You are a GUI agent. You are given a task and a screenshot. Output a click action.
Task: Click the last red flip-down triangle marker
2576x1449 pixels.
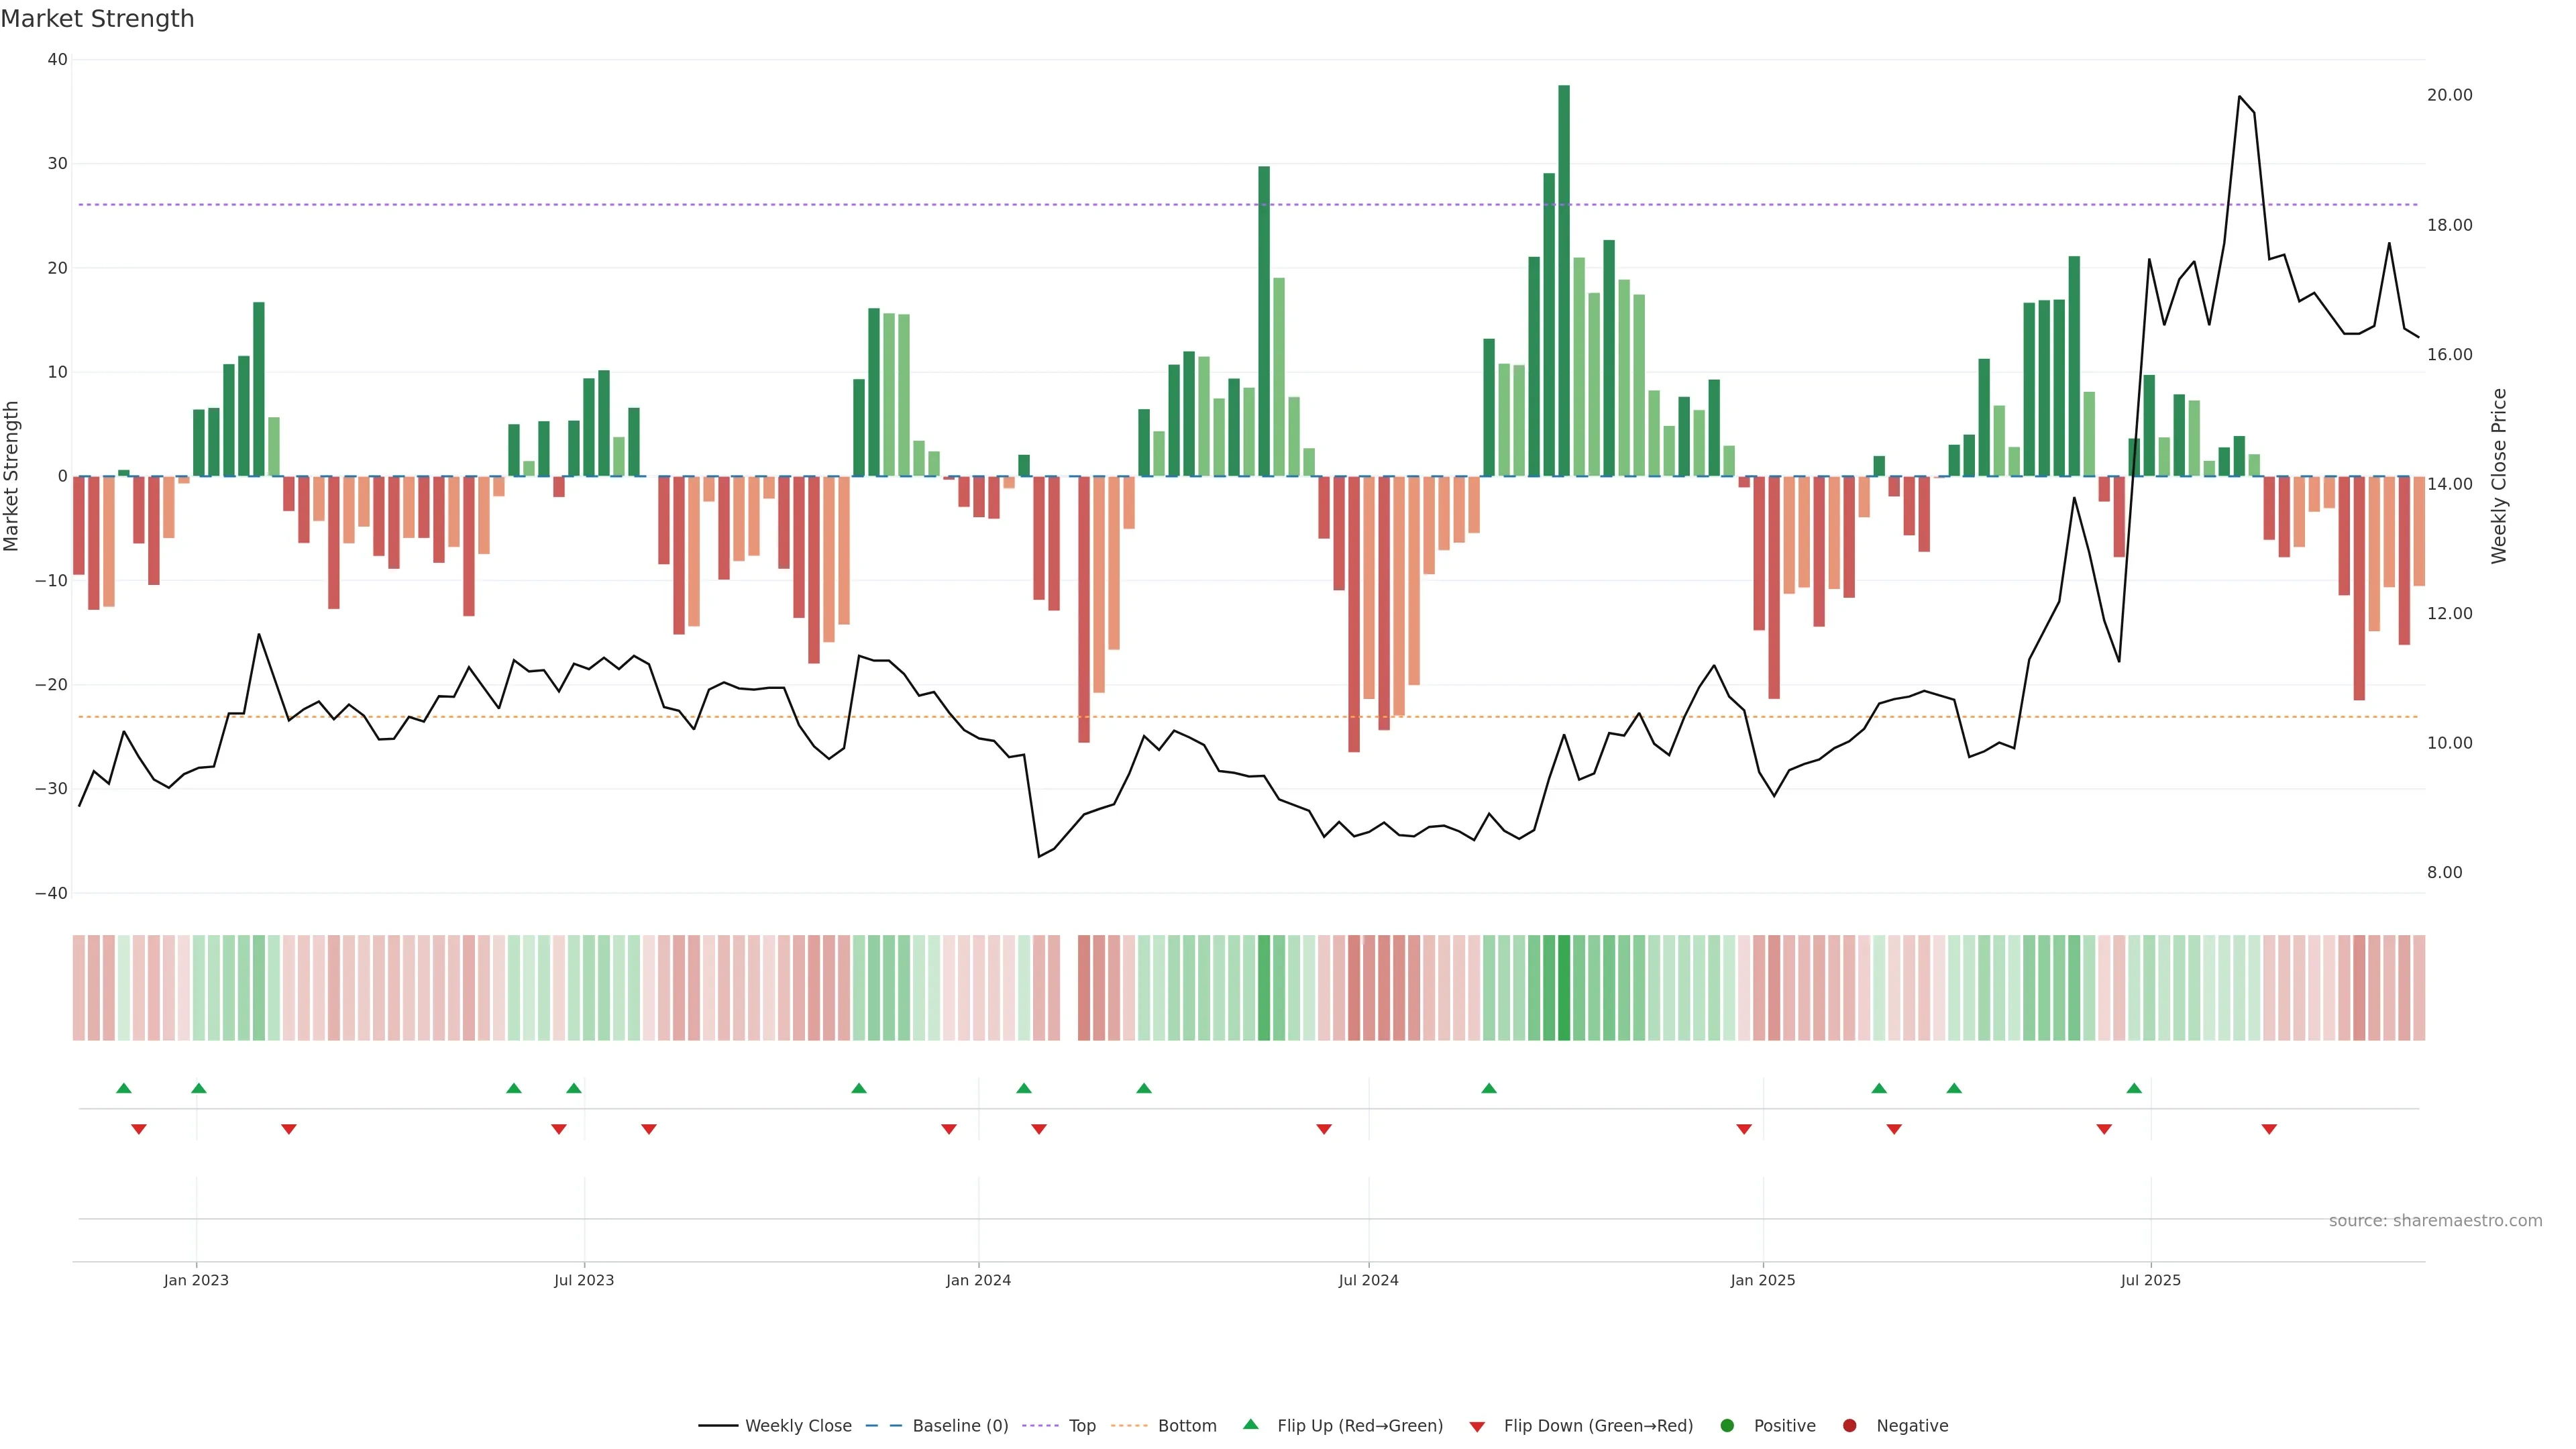tap(2269, 1129)
